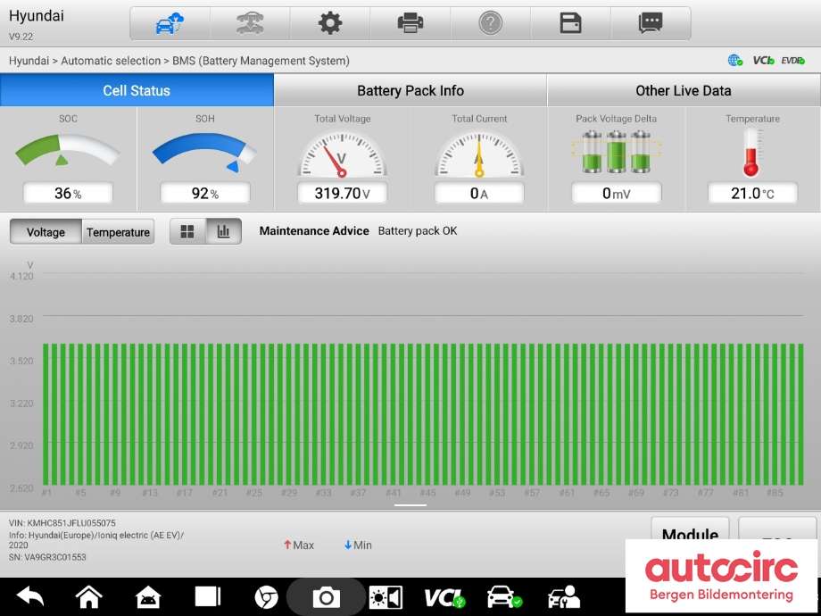Viewport: 821px width, 616px height.
Task: Go back with the Android back arrow
Action: click(30, 597)
